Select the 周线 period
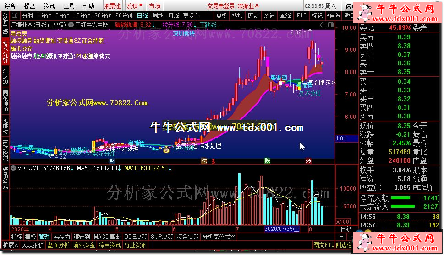The image size is (444, 255). click(x=158, y=16)
